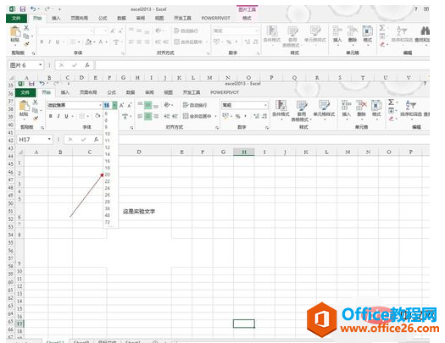Switch to 页面布局 tab in the top window
Screen dimensions: 445x343
point(79,18)
